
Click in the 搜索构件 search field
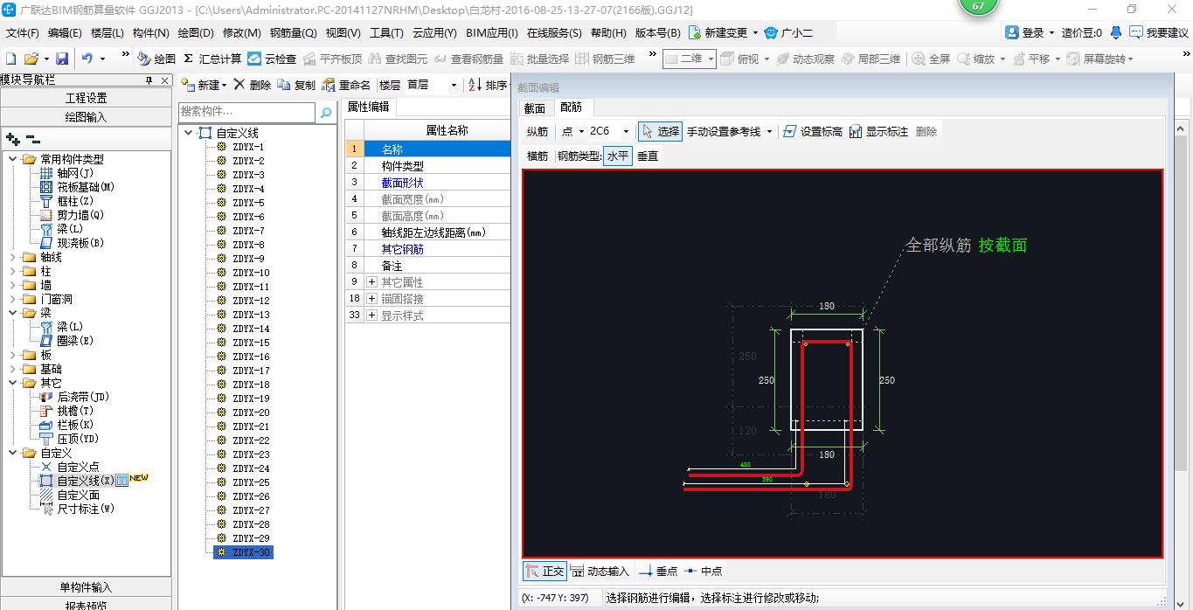(x=246, y=112)
